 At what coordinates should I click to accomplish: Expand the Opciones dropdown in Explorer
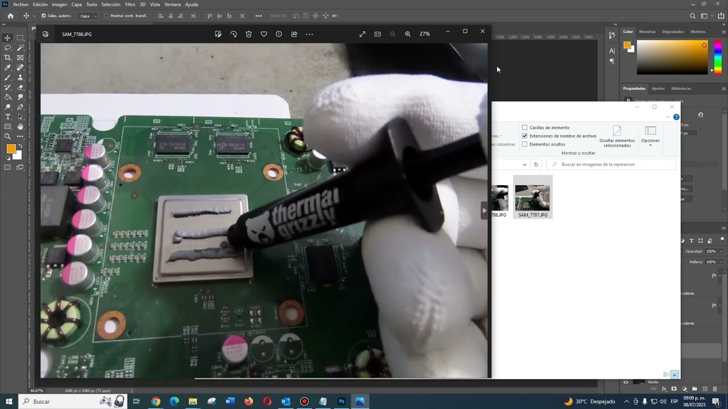[651, 135]
